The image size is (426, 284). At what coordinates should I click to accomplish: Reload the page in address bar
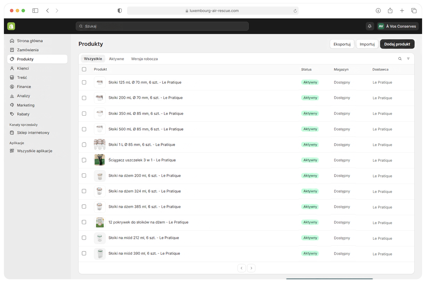[295, 11]
